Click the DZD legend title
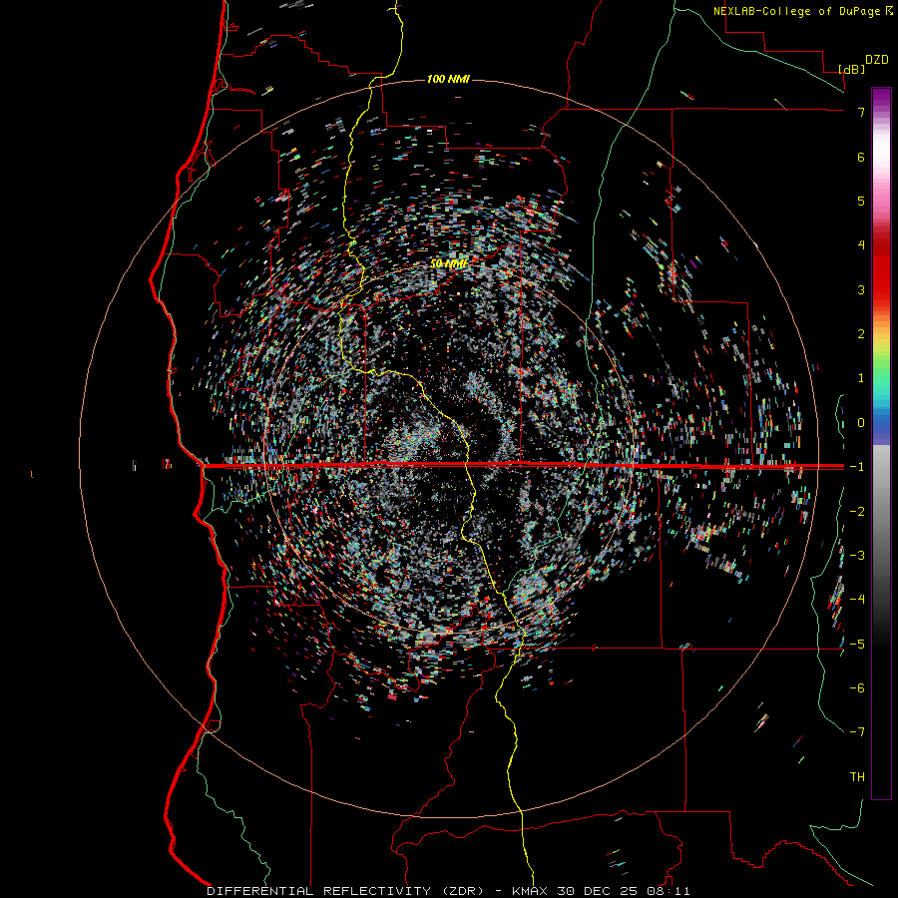 coord(877,60)
